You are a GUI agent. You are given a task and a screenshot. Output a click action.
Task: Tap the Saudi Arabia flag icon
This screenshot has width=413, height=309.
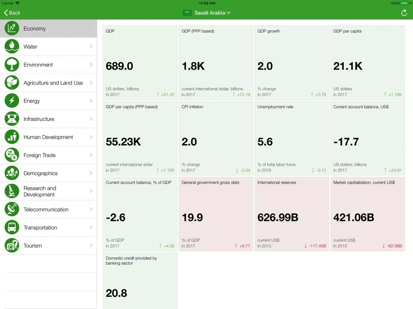click(187, 13)
